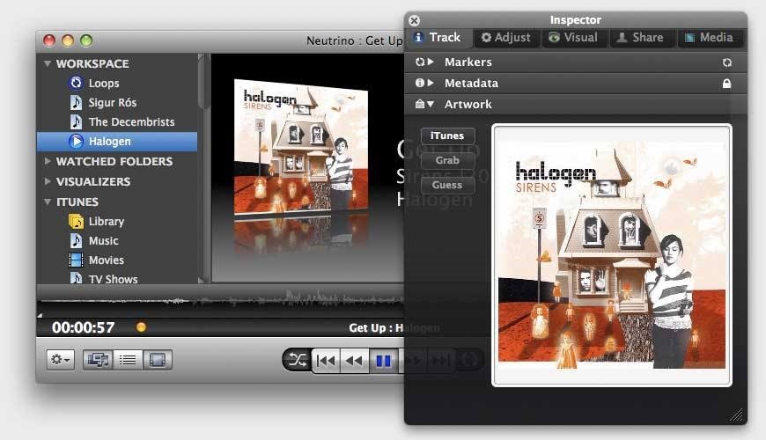Viewport: 766px width, 440px height.
Task: Toggle shuffle playback
Action: point(297,361)
